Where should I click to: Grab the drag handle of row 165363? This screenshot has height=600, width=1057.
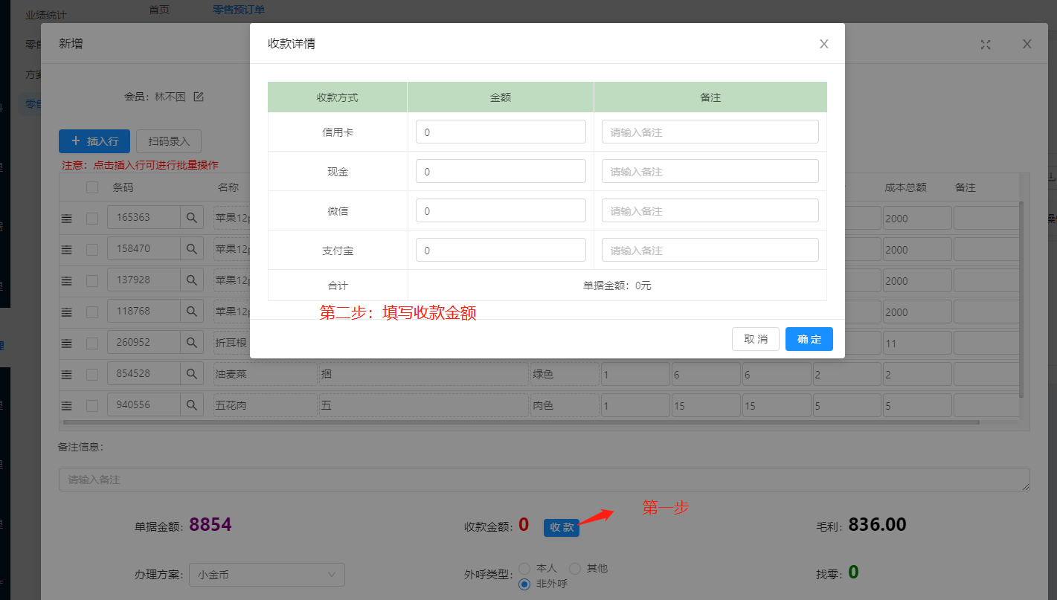(66, 219)
